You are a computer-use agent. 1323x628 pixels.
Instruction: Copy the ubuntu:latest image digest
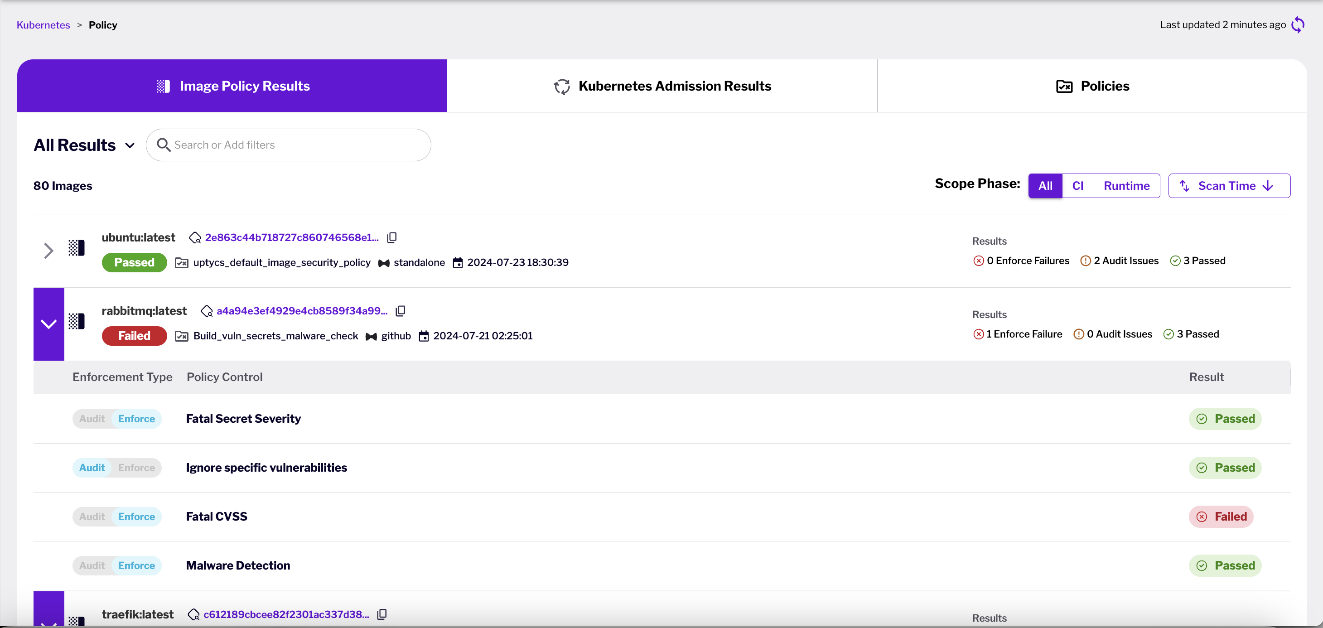click(392, 237)
